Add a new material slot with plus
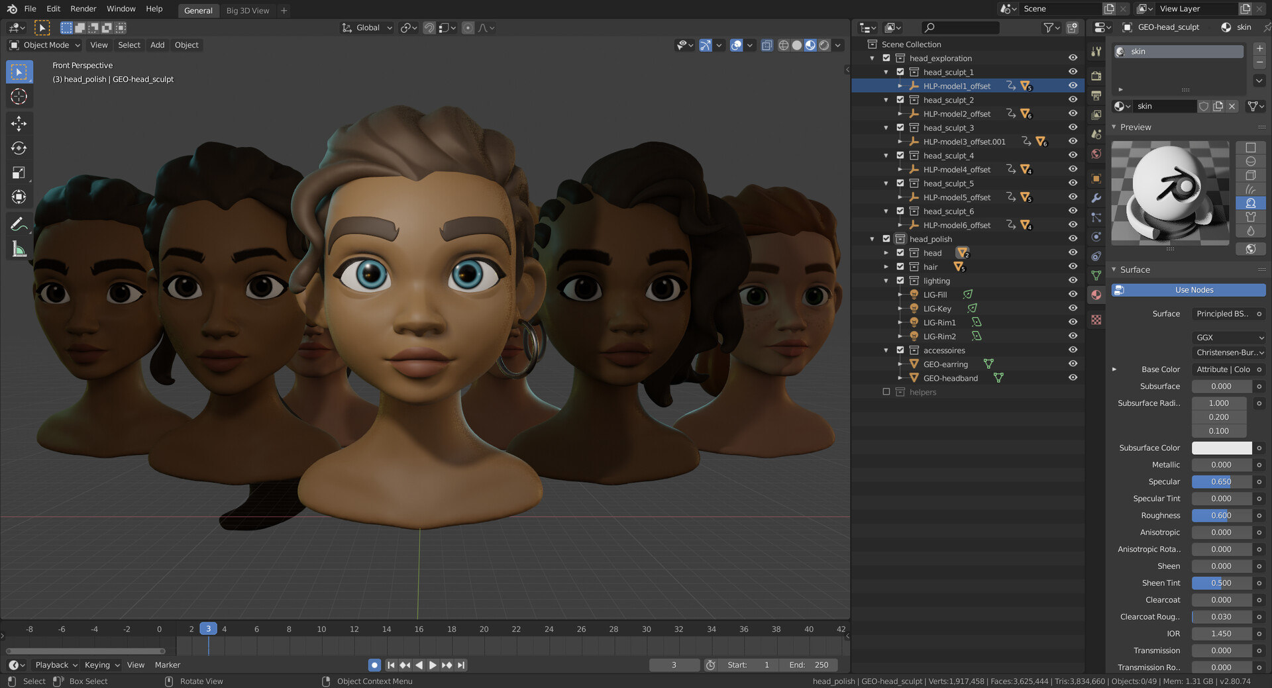The width and height of the screenshot is (1272, 688). pyautogui.click(x=1259, y=49)
